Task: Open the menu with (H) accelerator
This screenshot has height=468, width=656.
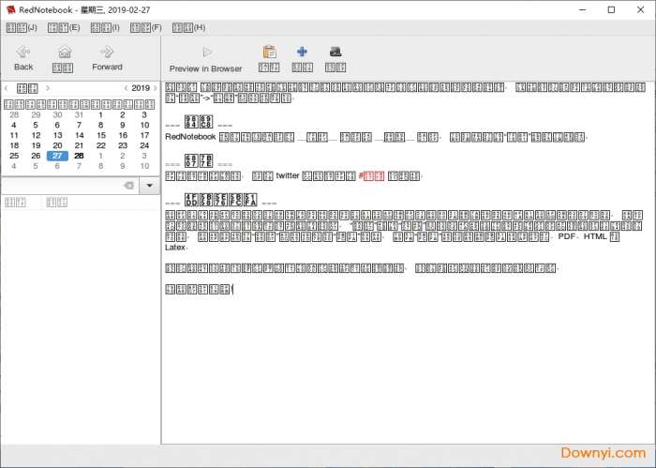Action: coord(188,28)
